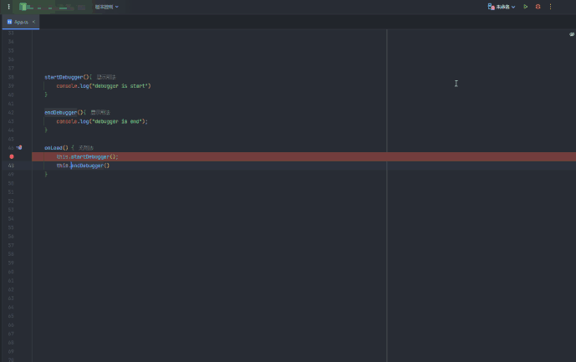Toggle a breakpoint on line 38

click(12, 77)
